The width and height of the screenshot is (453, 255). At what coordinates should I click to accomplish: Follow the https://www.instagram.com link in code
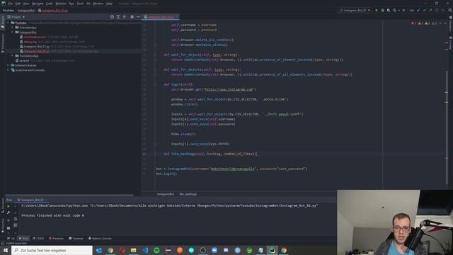coord(229,89)
